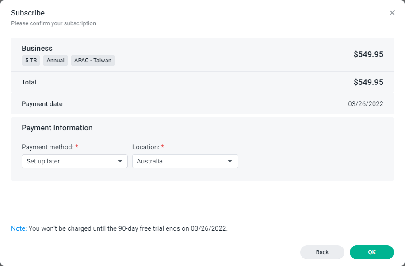Image resolution: width=405 pixels, height=266 pixels.
Task: Click the 'Payment method:' field label
Action: (47, 147)
